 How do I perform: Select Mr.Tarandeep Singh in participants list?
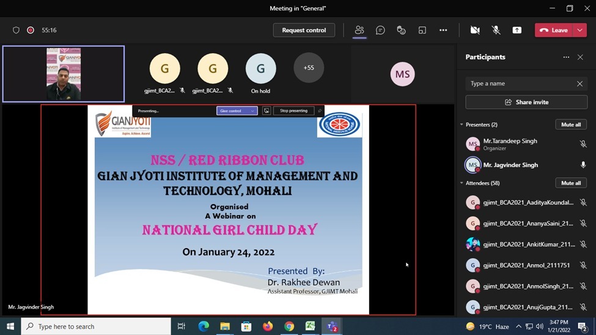pos(526,144)
